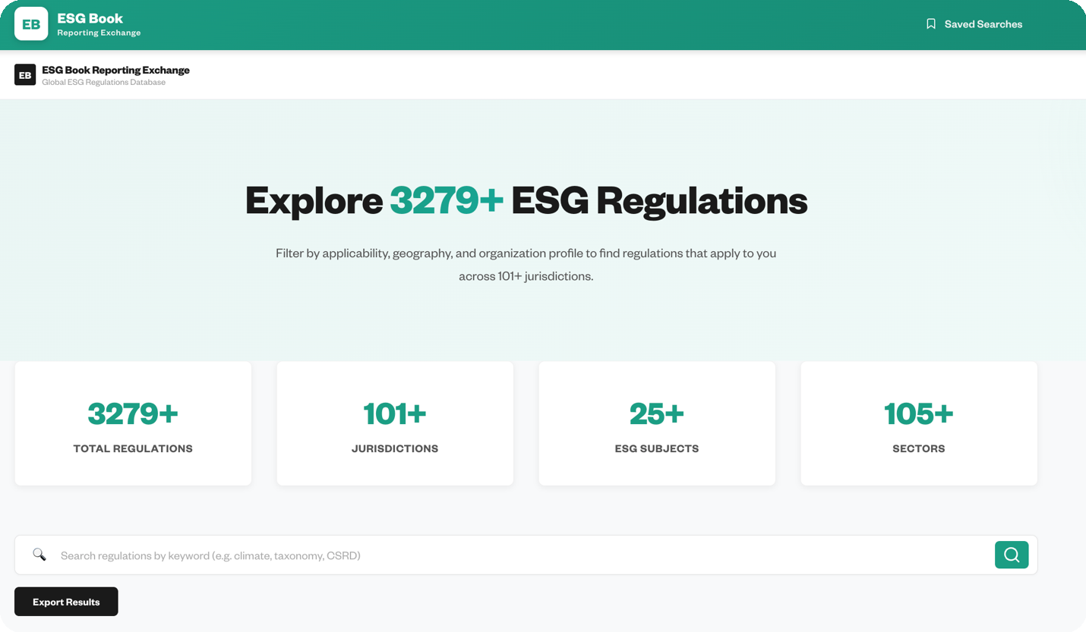The image size is (1086, 632).
Task: Click the ESG Book Reporting Exchange header title
Action: [x=115, y=70]
